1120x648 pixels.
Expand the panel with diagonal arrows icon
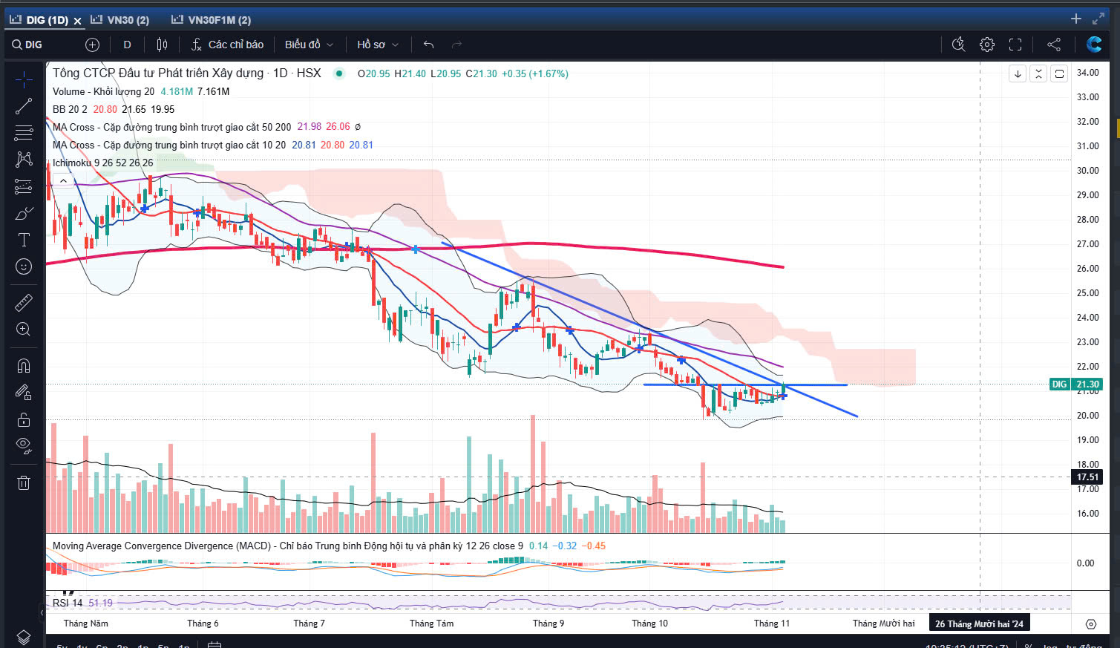click(x=1098, y=19)
